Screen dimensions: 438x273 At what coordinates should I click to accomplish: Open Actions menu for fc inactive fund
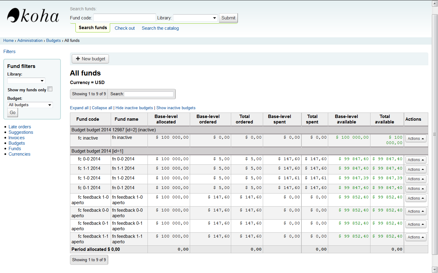(x=415, y=139)
